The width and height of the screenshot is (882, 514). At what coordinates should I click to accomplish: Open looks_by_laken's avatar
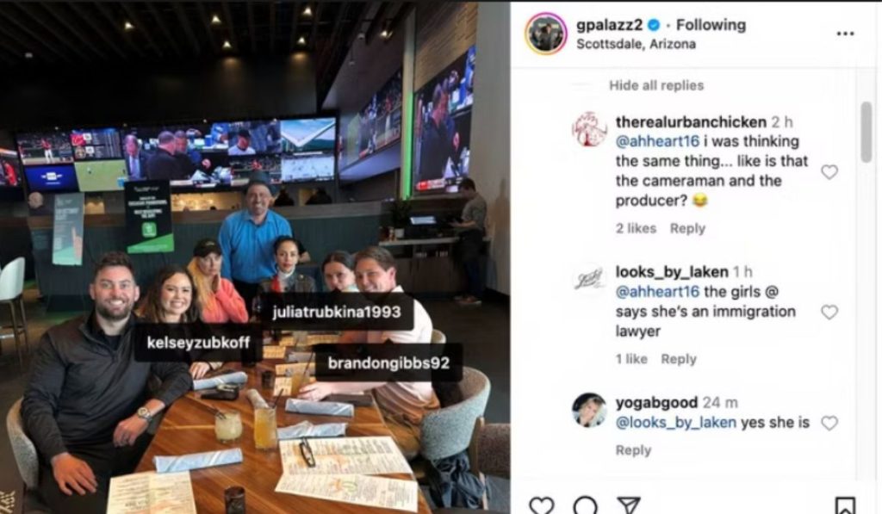[589, 279]
